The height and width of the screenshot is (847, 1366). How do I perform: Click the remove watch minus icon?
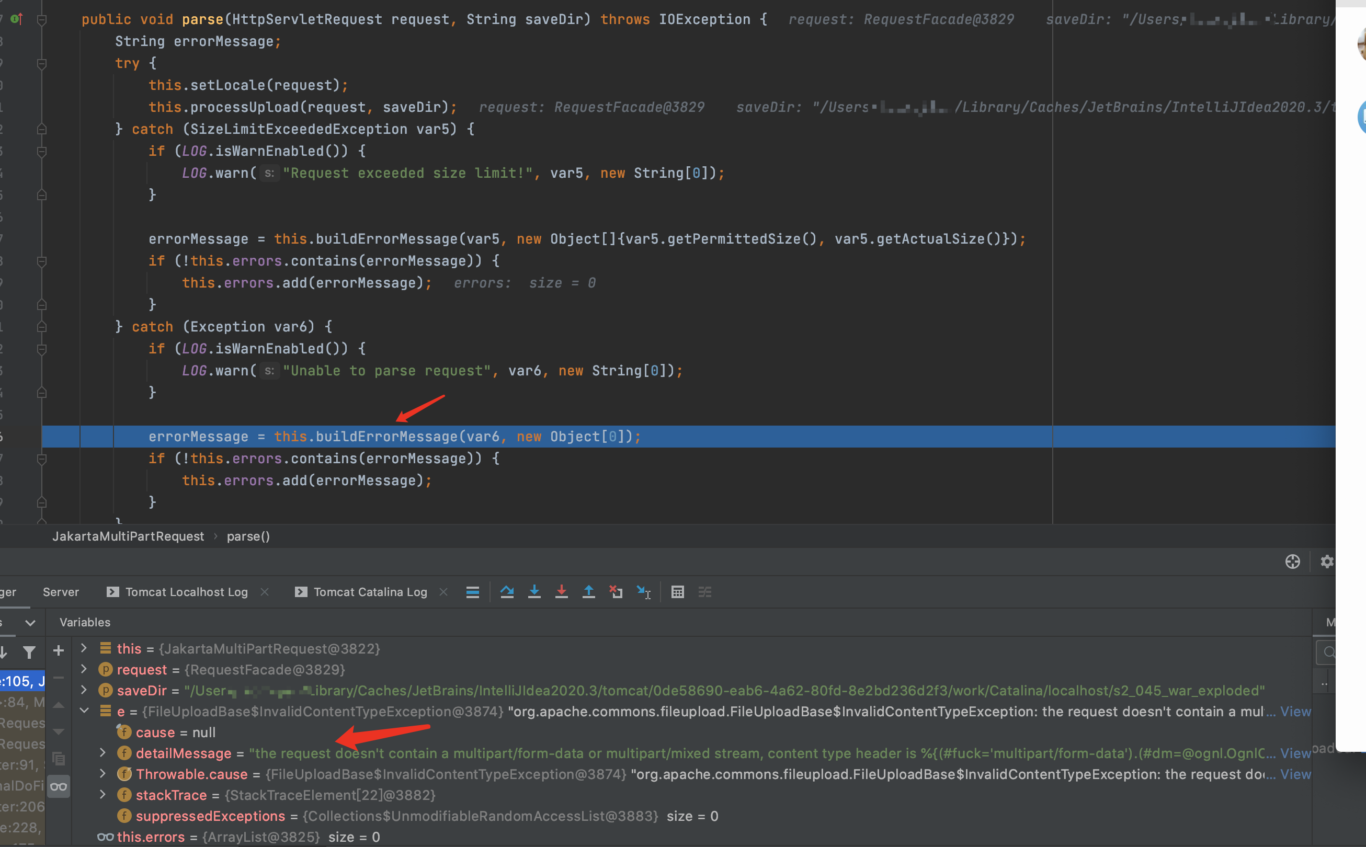pos(58,678)
